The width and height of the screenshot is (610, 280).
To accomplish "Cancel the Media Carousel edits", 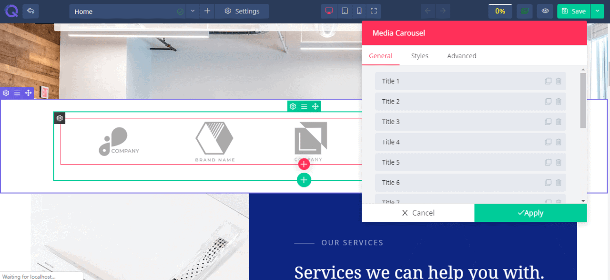I will [418, 213].
